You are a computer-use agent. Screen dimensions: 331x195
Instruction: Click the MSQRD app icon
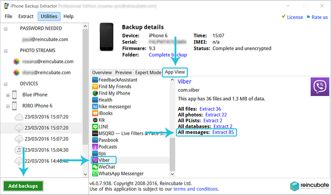coord(95,133)
